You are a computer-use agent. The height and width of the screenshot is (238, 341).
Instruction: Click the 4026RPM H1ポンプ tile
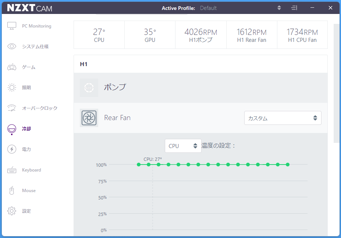[x=201, y=35]
